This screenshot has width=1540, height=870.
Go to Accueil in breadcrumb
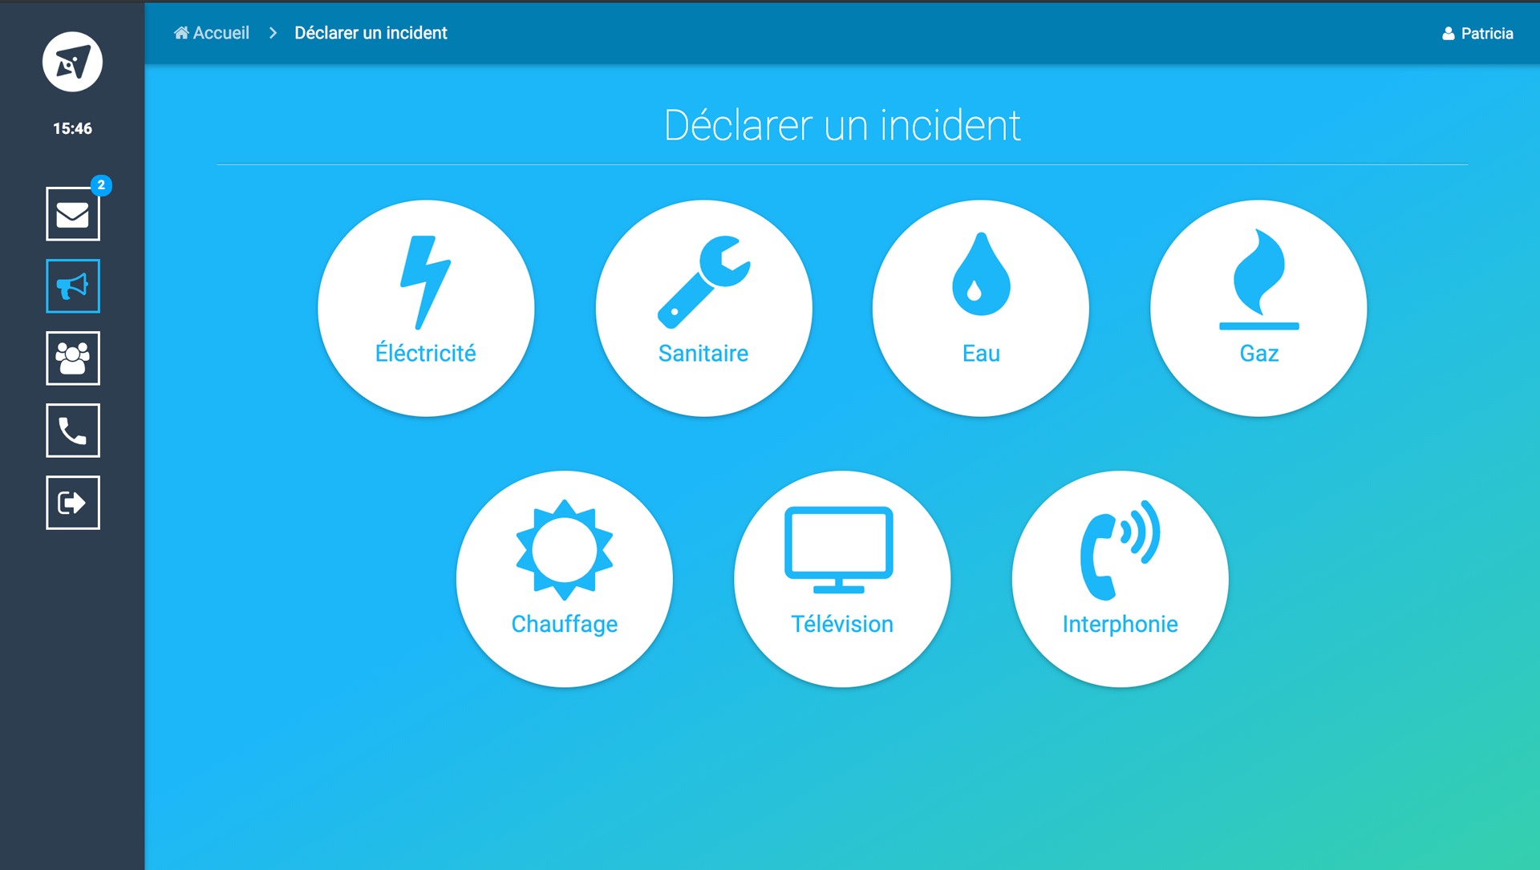pos(212,33)
